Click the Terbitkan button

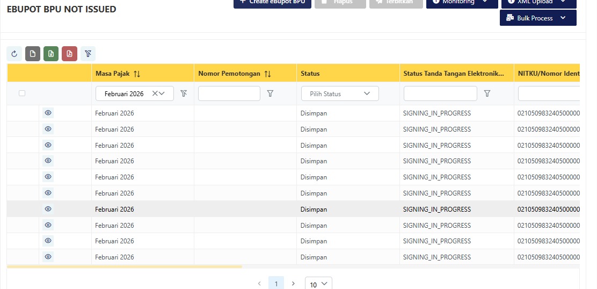point(396,3)
